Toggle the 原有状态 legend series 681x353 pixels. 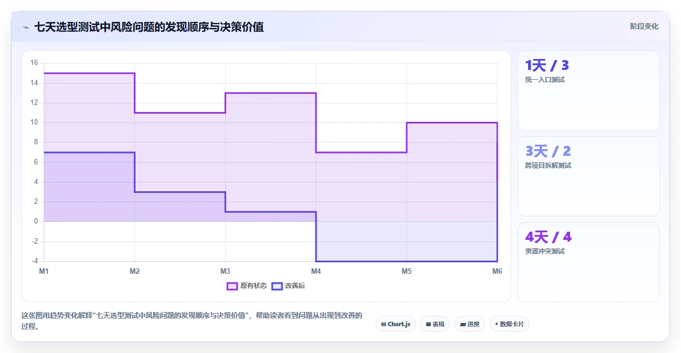[x=246, y=286]
